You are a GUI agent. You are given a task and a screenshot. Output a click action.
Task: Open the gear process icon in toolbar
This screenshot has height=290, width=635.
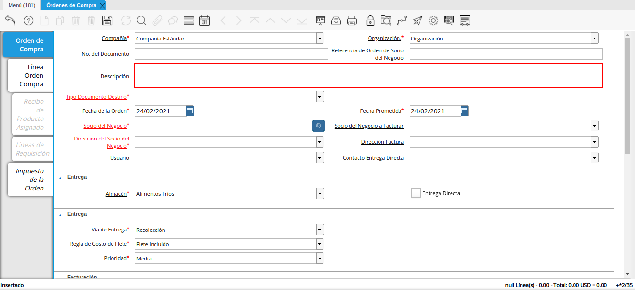(433, 20)
